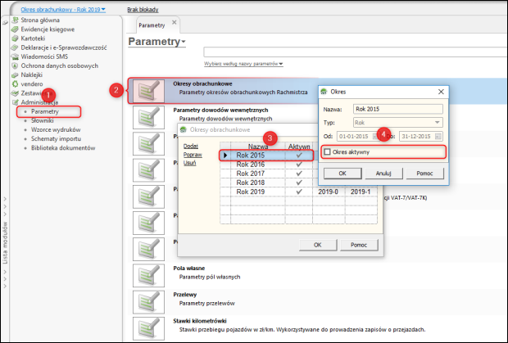Click Pomoc in Okresy obrachunkowe dialog
The width and height of the screenshot is (508, 343).
tap(359, 245)
